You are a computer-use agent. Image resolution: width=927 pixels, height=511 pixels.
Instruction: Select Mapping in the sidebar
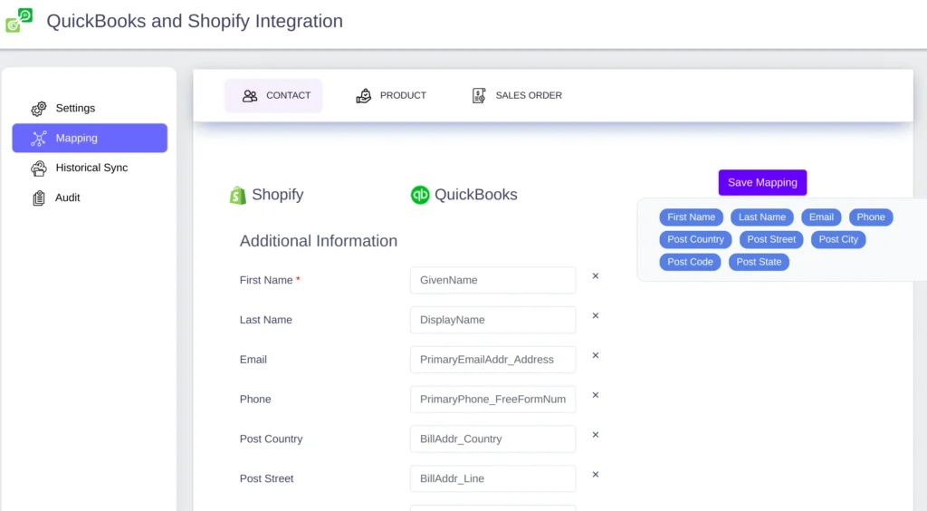pyautogui.click(x=90, y=138)
